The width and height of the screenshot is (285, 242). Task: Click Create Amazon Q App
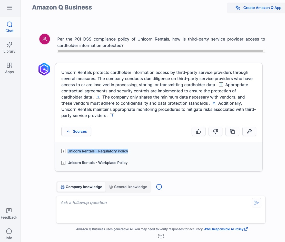tap(259, 8)
